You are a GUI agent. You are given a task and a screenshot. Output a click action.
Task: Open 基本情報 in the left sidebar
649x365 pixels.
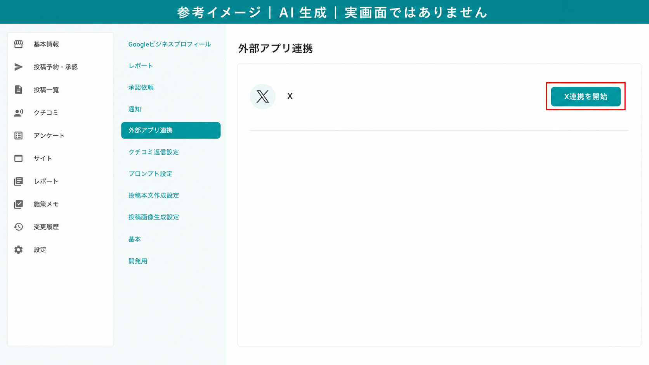[x=46, y=44]
